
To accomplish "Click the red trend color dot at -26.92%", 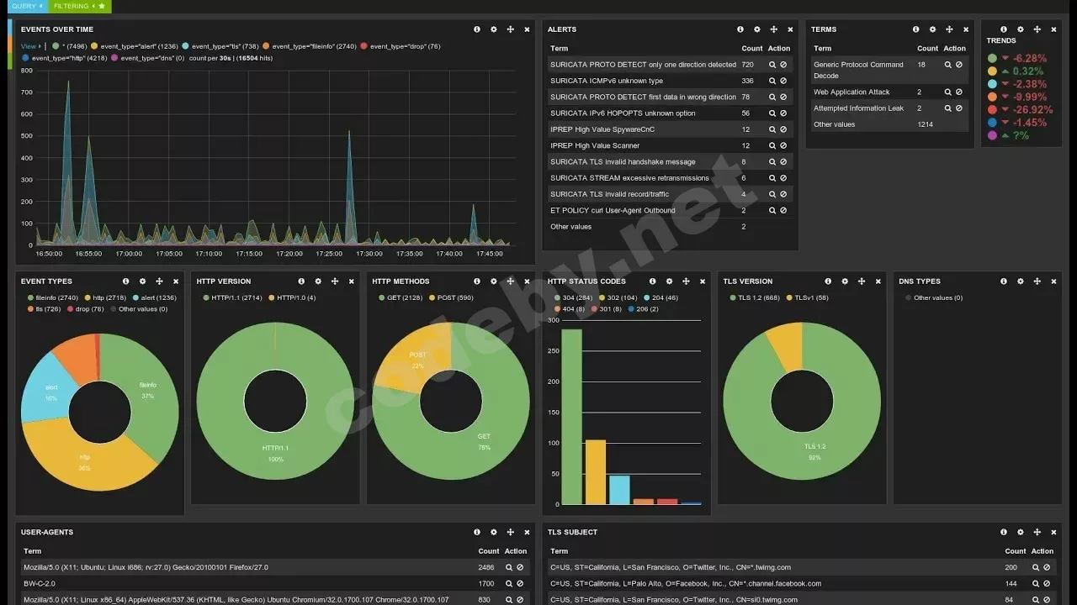I will (993, 110).
